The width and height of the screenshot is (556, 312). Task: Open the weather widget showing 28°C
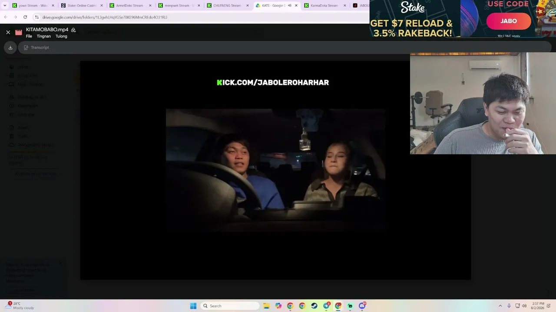[x=20, y=305]
